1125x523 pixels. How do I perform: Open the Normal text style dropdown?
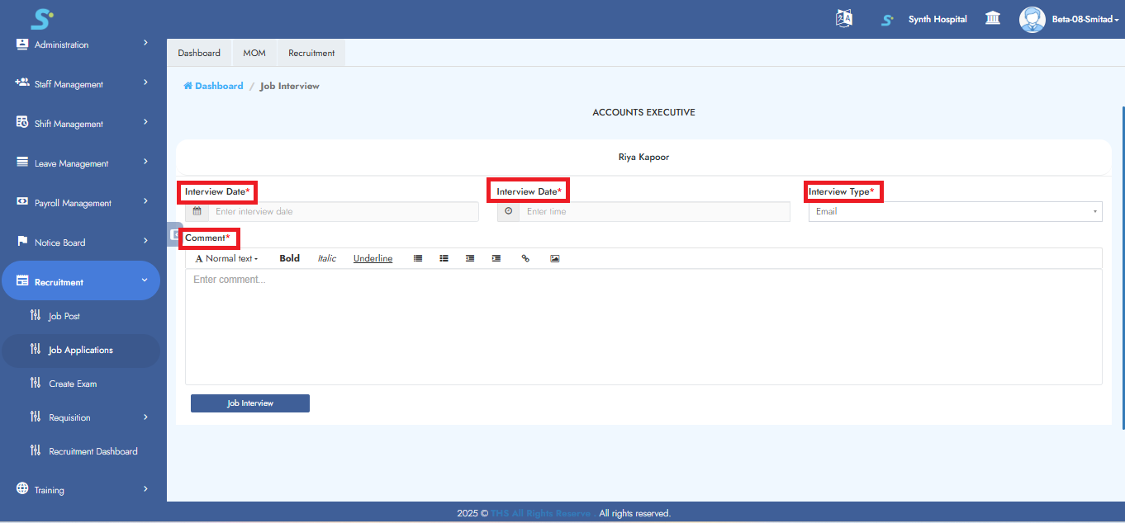click(x=228, y=258)
